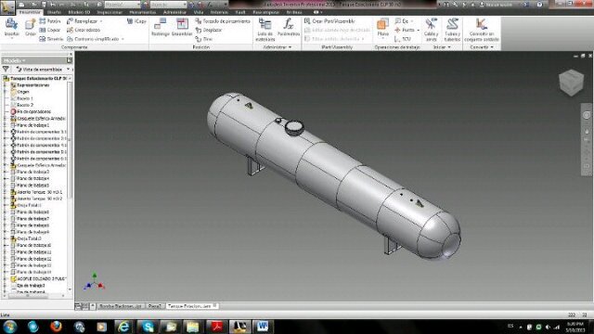Click the Crear component tool
The image size is (594, 334).
pos(30,27)
